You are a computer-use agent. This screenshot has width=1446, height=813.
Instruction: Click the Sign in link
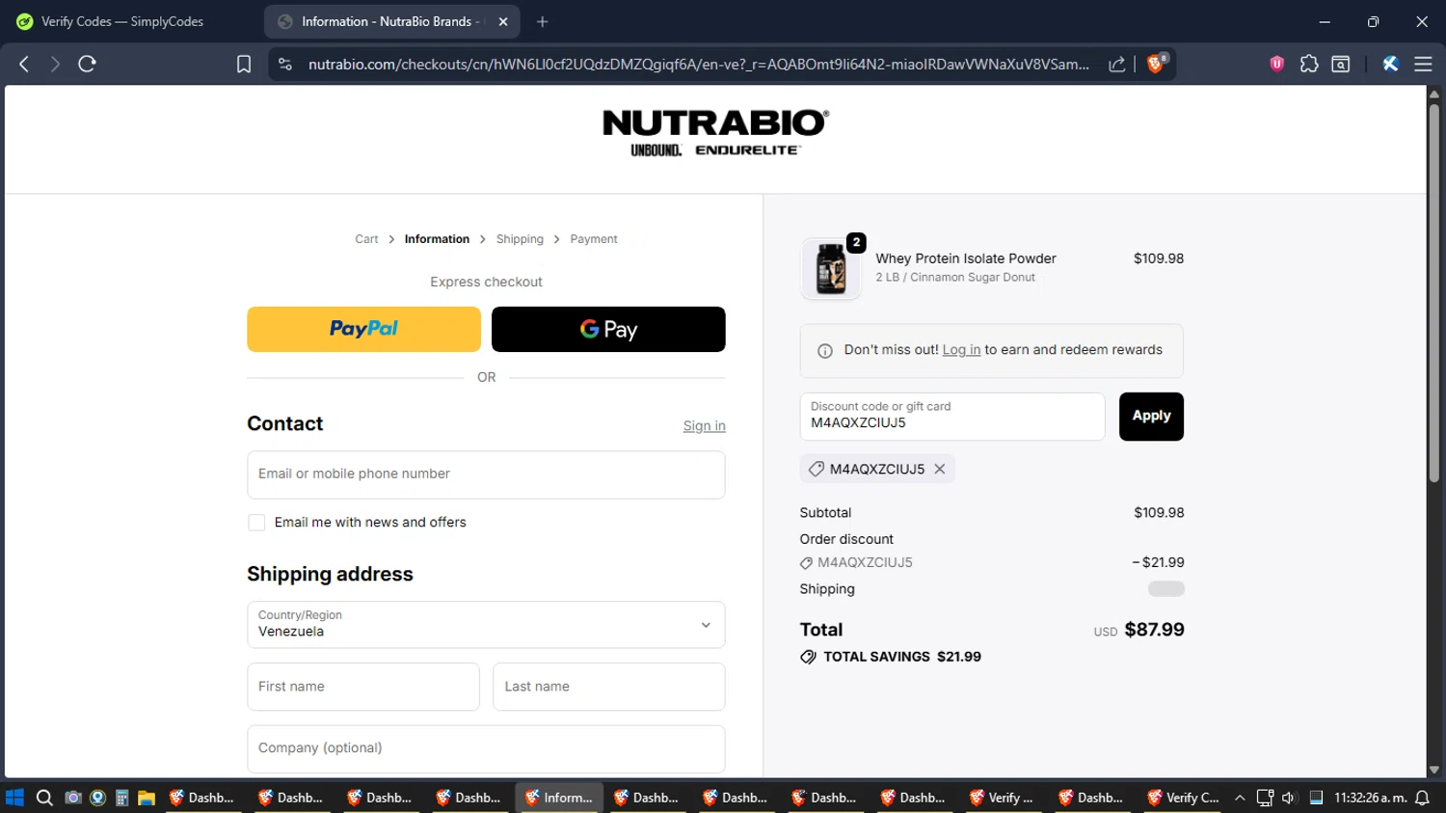pos(704,426)
